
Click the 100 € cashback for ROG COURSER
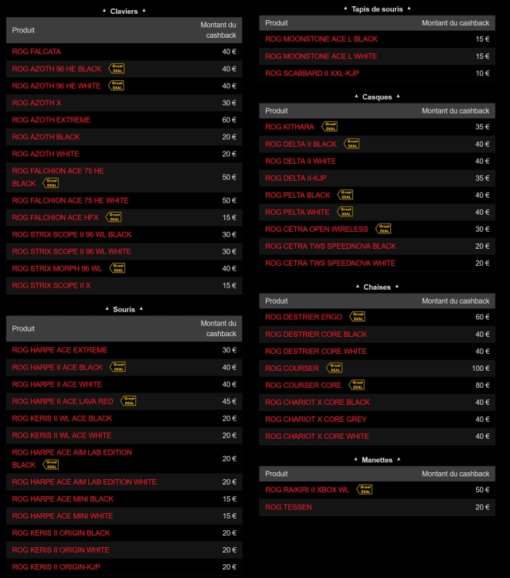[x=481, y=368]
